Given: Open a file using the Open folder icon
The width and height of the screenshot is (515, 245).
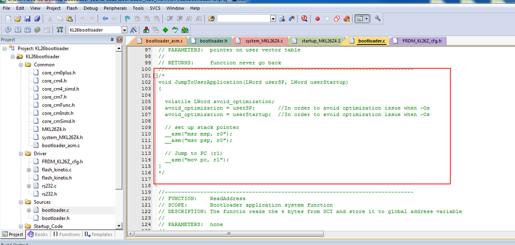Looking at the screenshot, I should (x=18, y=19).
